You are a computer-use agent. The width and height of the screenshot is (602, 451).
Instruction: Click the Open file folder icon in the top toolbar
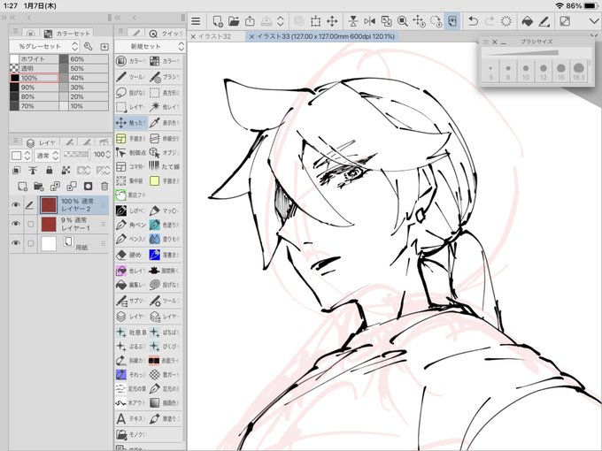[x=234, y=21]
